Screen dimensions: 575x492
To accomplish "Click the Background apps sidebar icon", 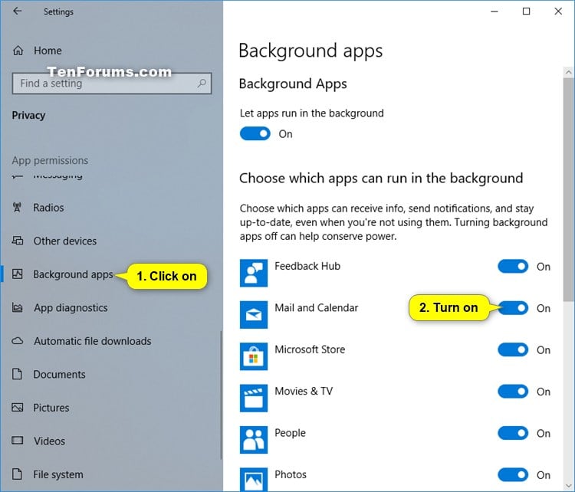I will [x=17, y=274].
